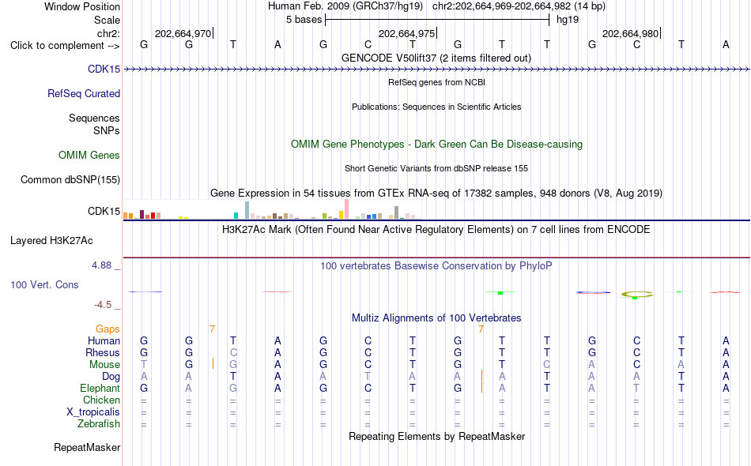Click the '5 bases' scale bar label
The width and height of the screenshot is (751, 466).
tap(304, 20)
